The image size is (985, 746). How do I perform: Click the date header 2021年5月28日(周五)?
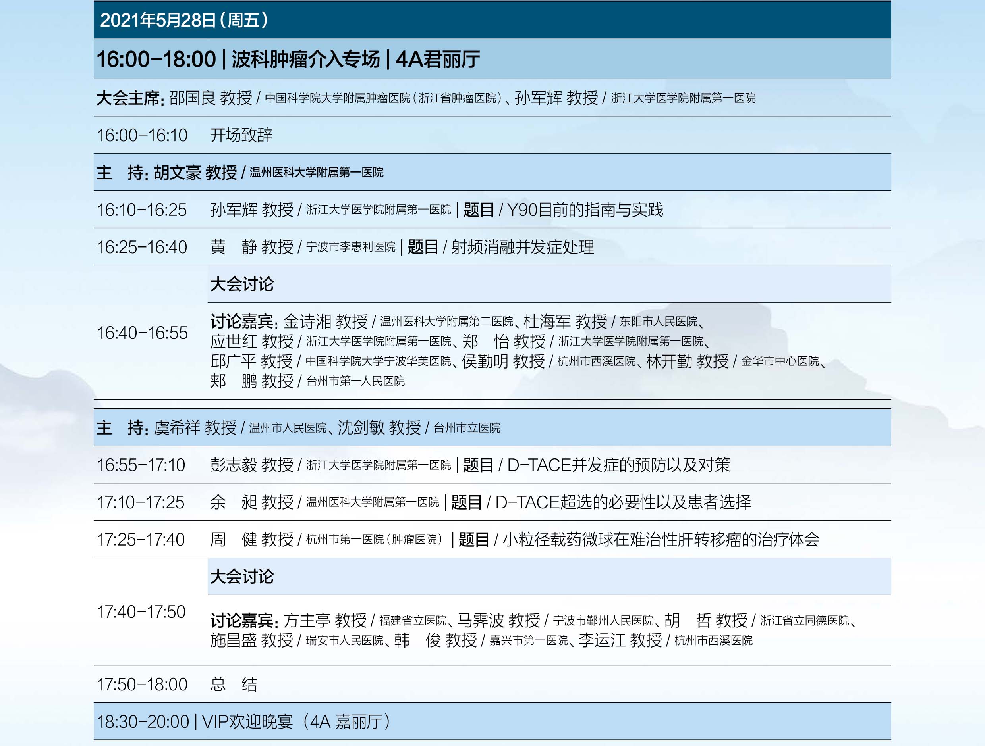coord(184,20)
